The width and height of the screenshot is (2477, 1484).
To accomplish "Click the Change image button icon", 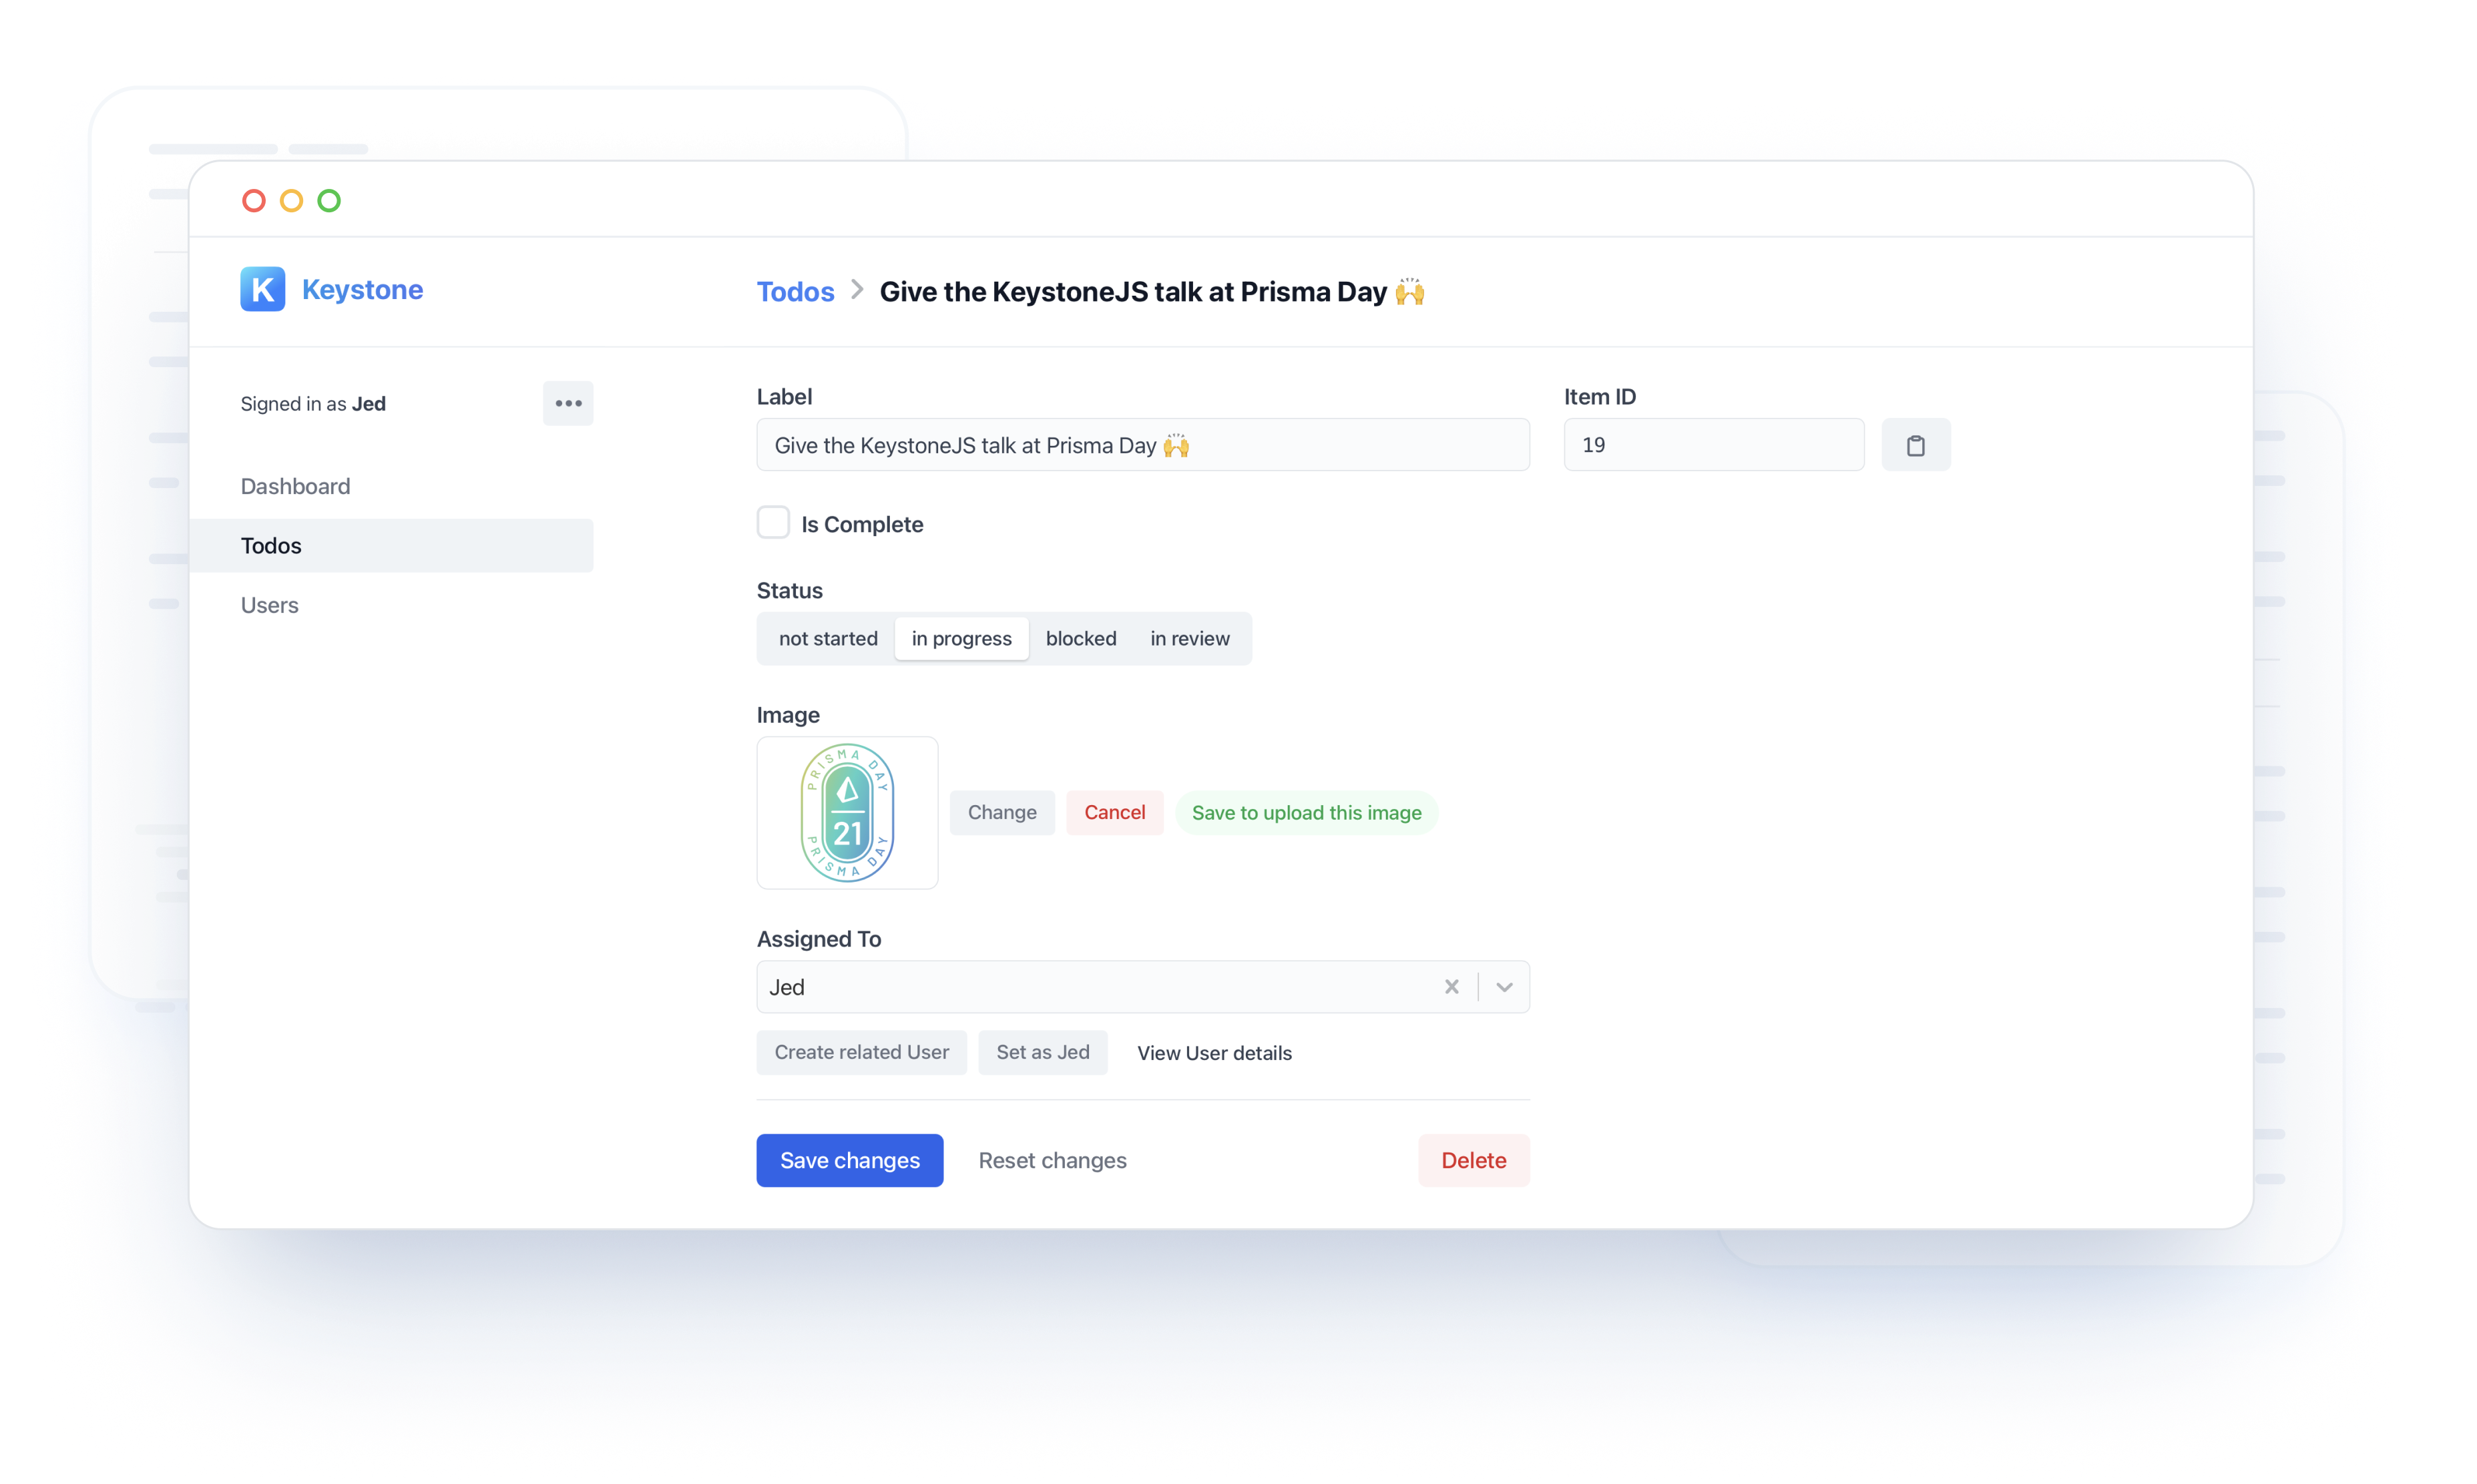I will (x=1001, y=812).
